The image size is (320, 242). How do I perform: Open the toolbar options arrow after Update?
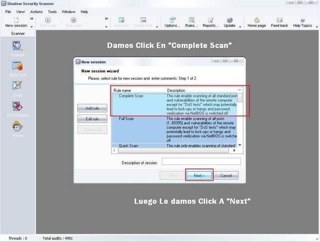(240, 26)
